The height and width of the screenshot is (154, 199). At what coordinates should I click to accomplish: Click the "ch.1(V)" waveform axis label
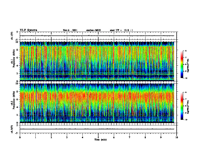coord(12,36)
